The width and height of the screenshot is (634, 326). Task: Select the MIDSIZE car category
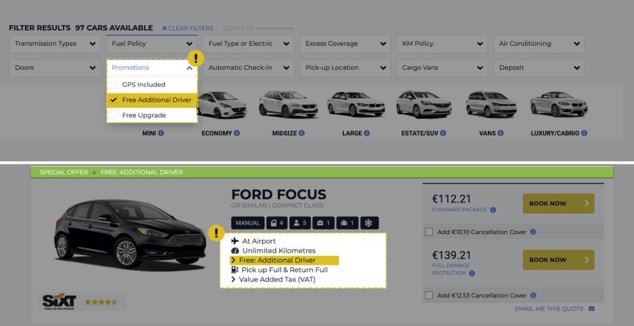pos(287,106)
